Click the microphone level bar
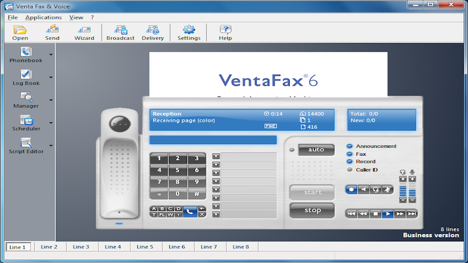 (412, 189)
